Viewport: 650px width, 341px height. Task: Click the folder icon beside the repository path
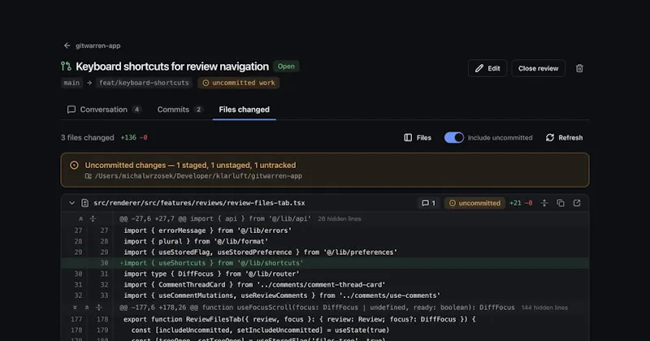[x=89, y=176]
